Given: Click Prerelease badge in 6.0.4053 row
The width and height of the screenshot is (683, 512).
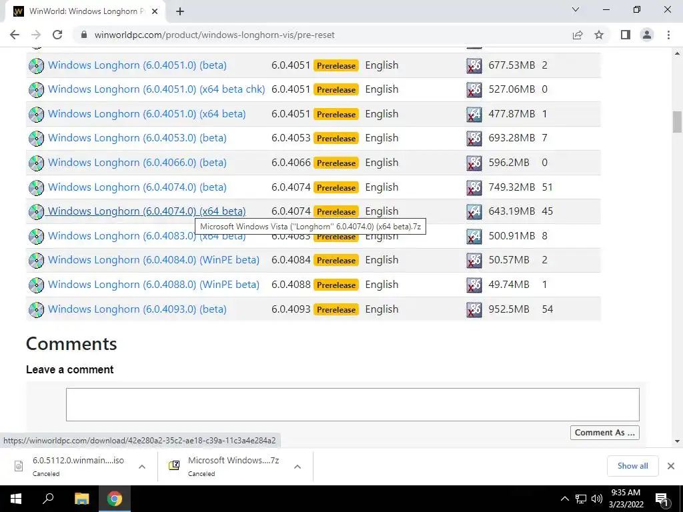Looking at the screenshot, I should (x=336, y=139).
